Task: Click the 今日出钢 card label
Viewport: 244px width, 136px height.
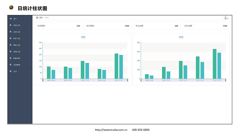Action: [x=139, y=26]
